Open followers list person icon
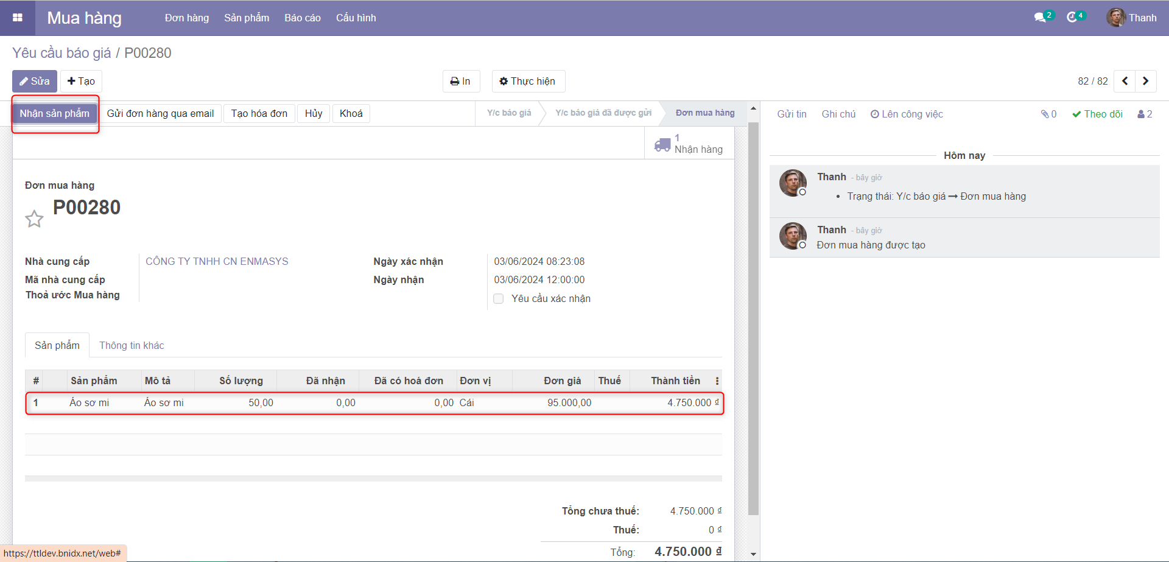This screenshot has height=562, width=1169. coord(1145,114)
